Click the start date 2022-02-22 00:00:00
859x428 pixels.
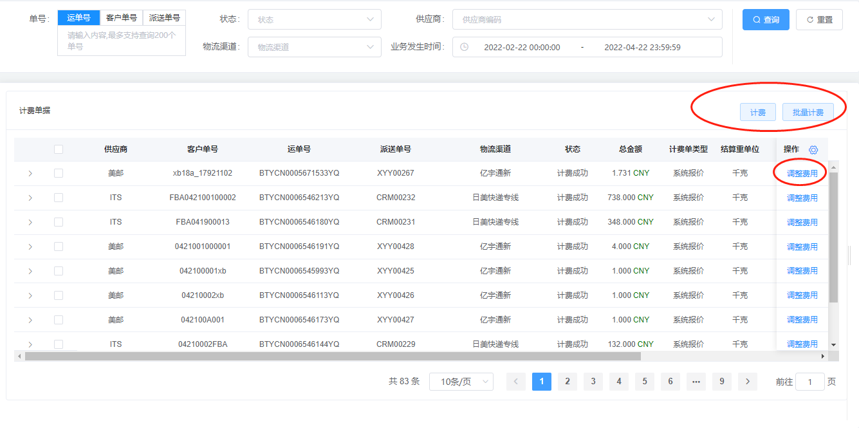pyautogui.click(x=522, y=47)
